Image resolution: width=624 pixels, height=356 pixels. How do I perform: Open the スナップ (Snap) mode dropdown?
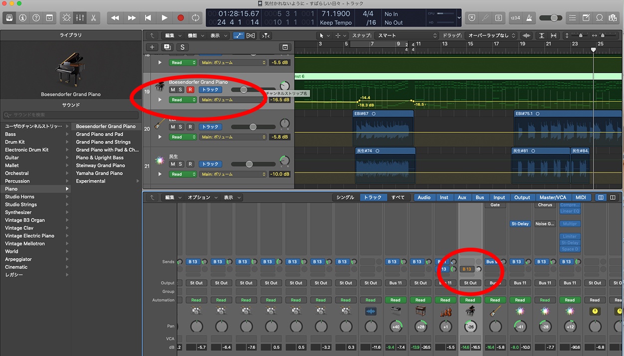pos(407,35)
